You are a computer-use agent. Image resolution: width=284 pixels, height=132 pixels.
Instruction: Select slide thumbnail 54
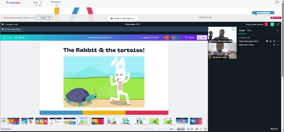click(196, 121)
